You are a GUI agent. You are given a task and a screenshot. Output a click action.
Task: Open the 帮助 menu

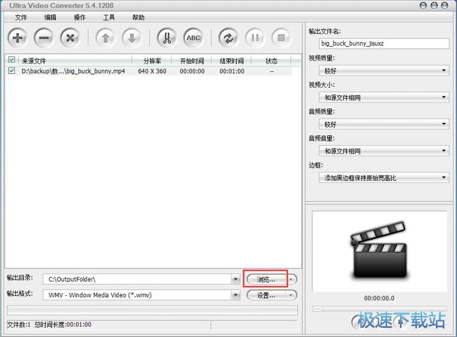pyautogui.click(x=138, y=18)
